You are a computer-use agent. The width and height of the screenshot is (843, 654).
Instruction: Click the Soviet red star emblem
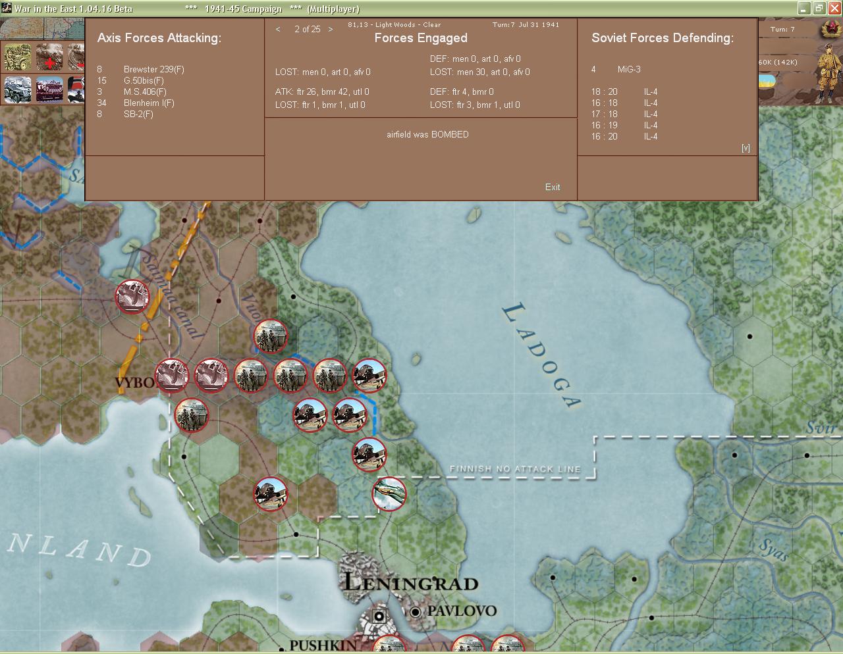tap(830, 29)
